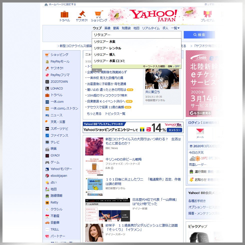Open ヤフオク! in the left sidebar

point(57,68)
